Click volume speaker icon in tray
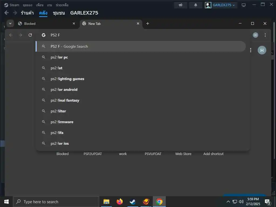Viewport: 276px width, 207px height. [x=241, y=202]
